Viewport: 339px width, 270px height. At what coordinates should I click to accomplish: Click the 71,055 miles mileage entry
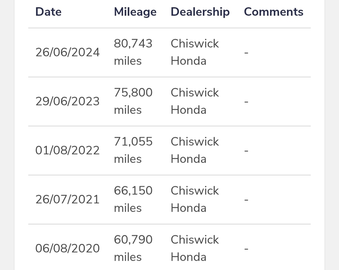coord(133,150)
